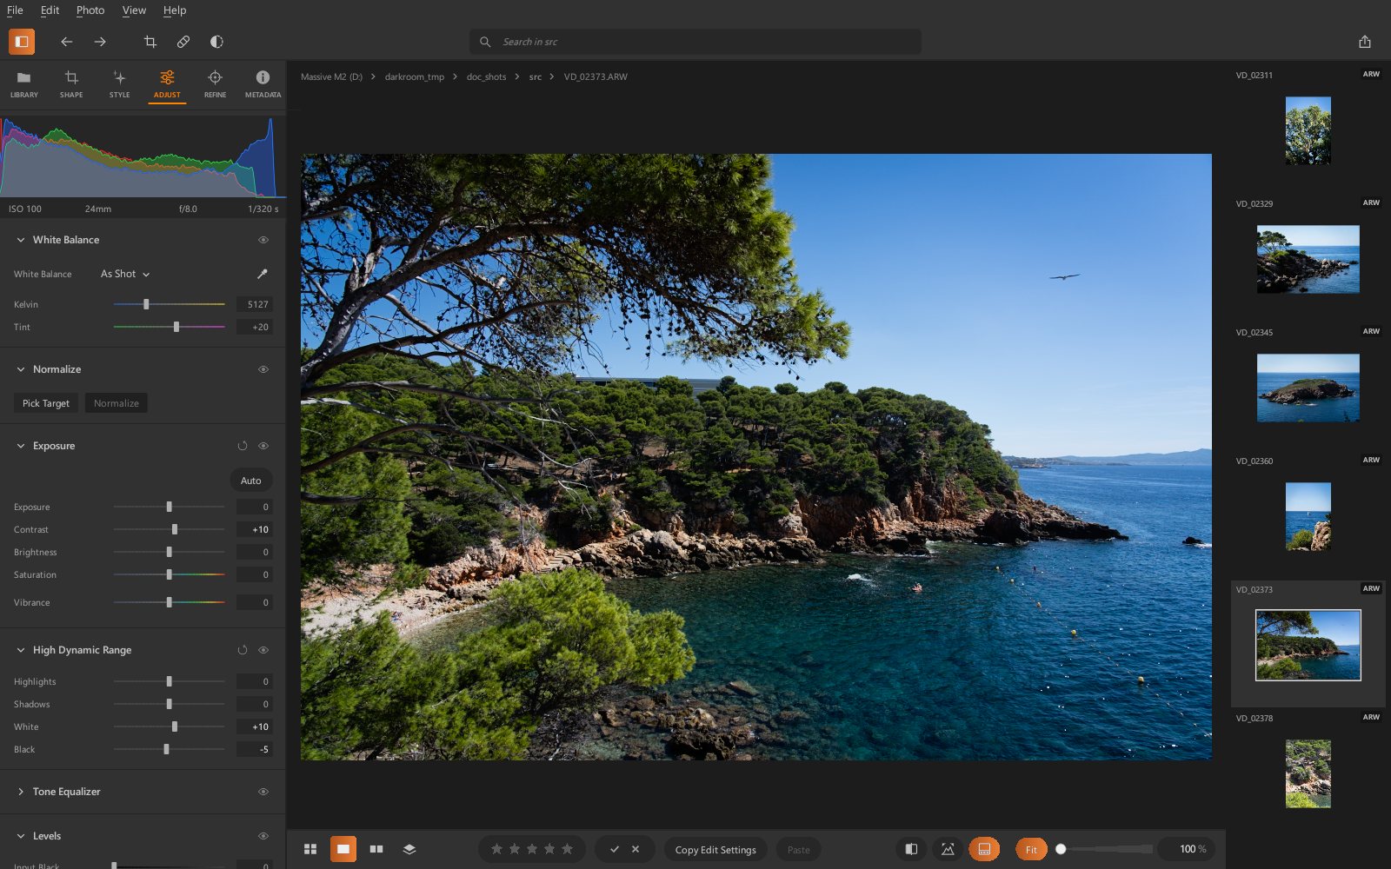Toggle Exposure visibility eye

tap(263, 446)
